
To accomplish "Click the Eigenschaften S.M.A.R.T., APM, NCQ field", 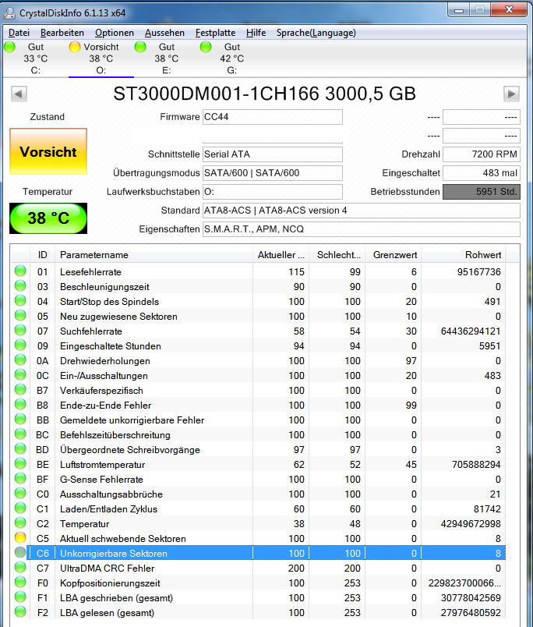I will 362,229.
